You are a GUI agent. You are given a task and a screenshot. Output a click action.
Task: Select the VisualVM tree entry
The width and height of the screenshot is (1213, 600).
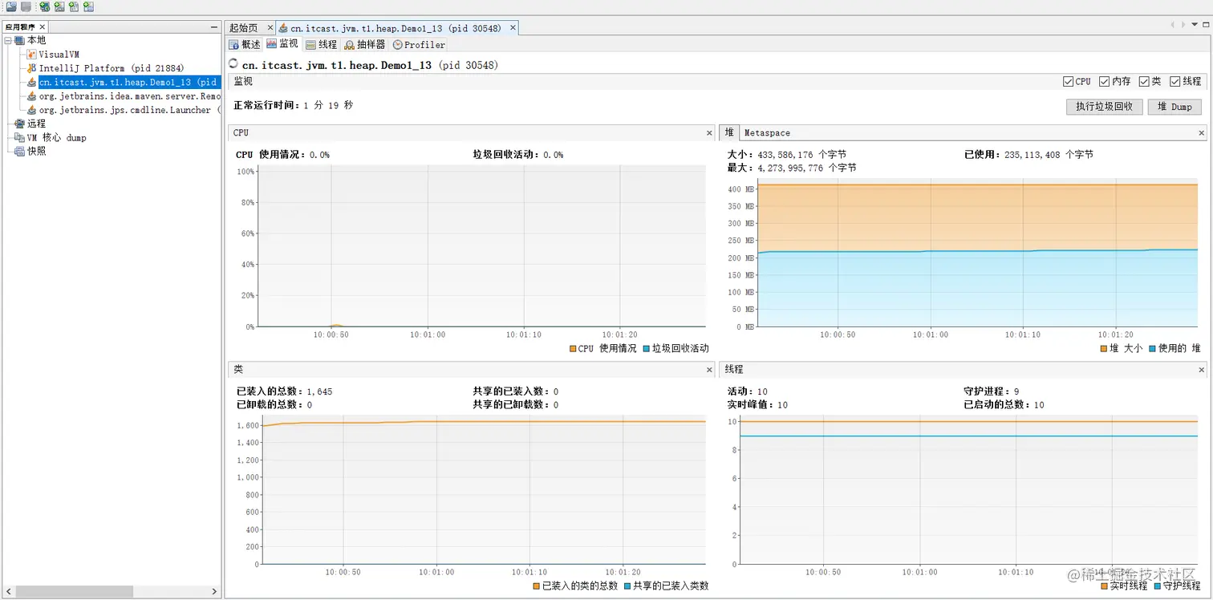pos(59,55)
